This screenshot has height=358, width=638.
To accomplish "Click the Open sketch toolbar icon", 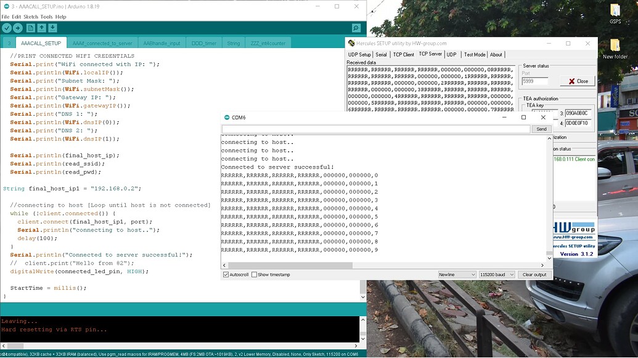I will tap(43, 28).
